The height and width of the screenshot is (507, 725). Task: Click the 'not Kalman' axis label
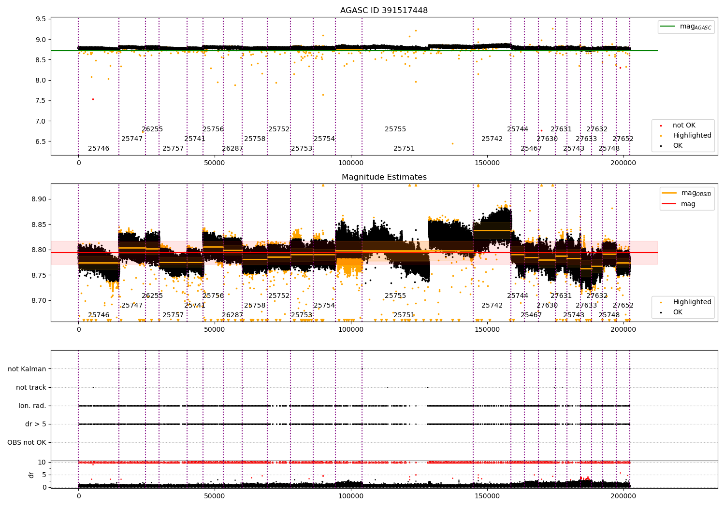coord(27,369)
